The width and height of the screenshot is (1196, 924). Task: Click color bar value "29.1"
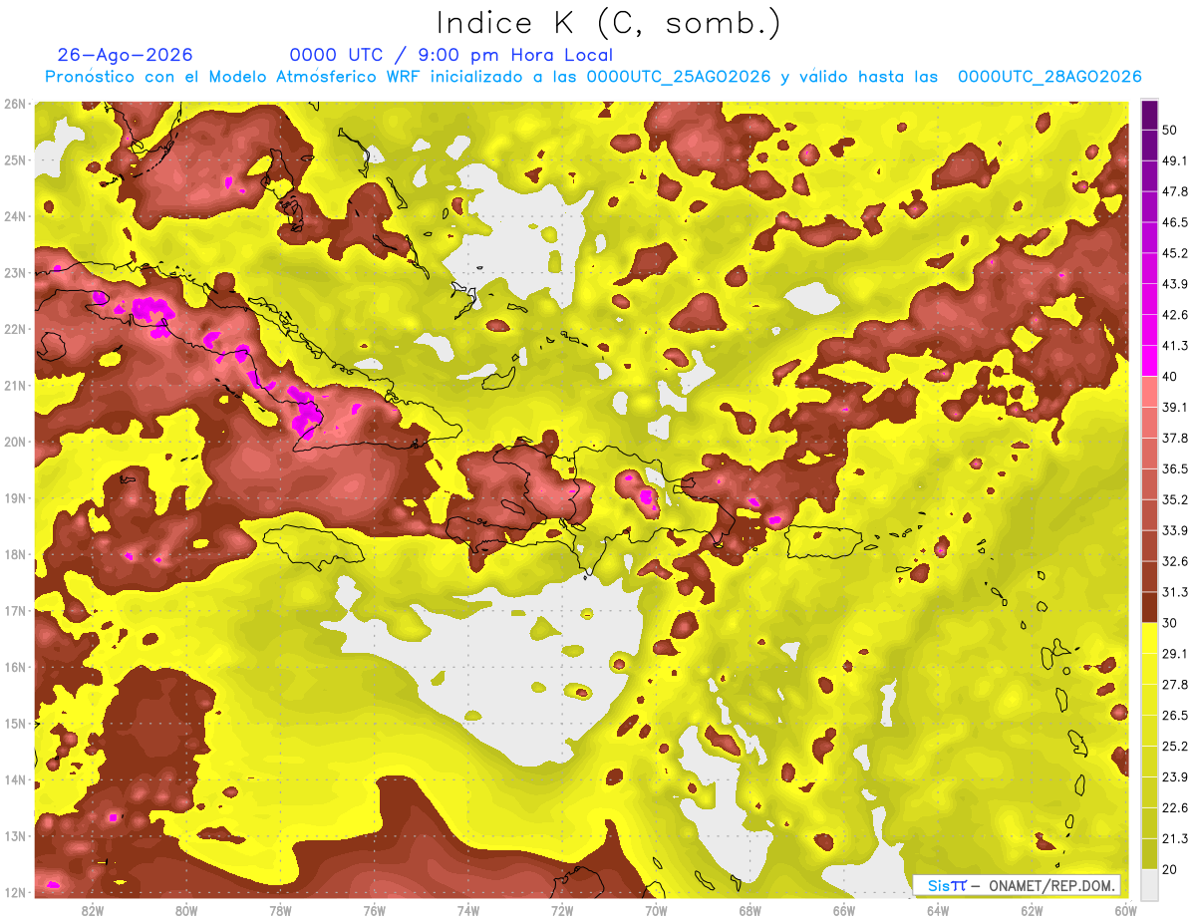[x=1174, y=653]
